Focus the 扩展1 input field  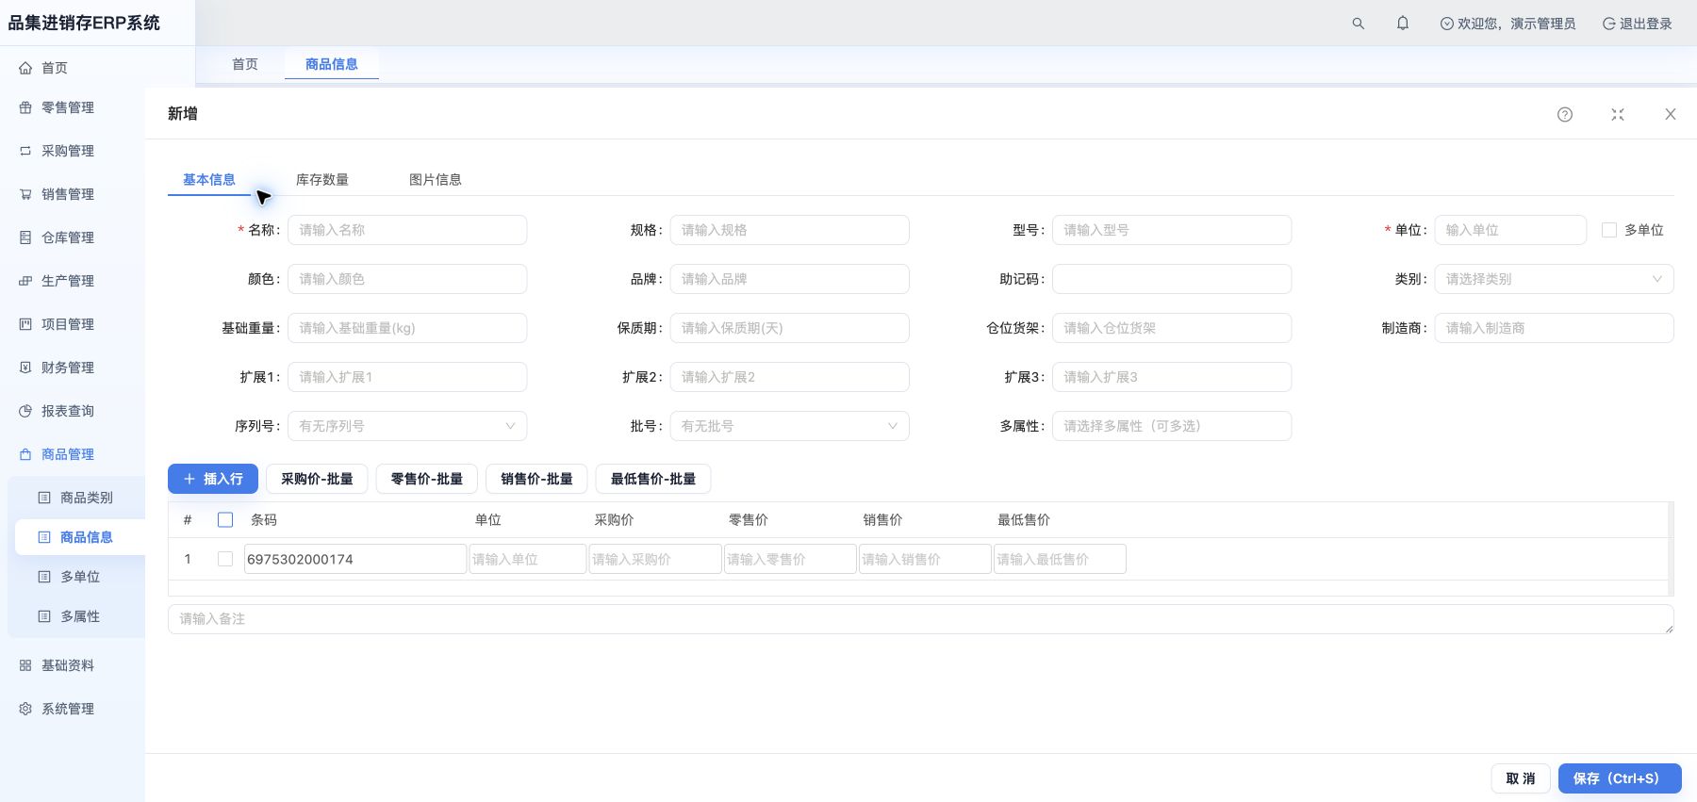(x=407, y=377)
